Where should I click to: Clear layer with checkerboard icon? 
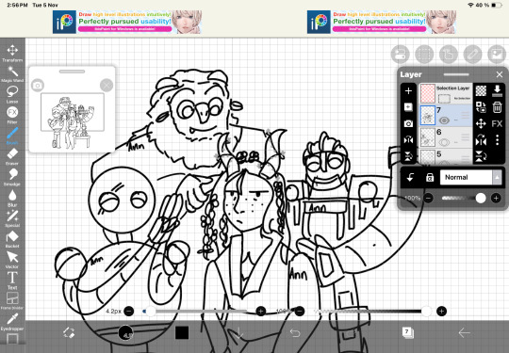(481, 90)
